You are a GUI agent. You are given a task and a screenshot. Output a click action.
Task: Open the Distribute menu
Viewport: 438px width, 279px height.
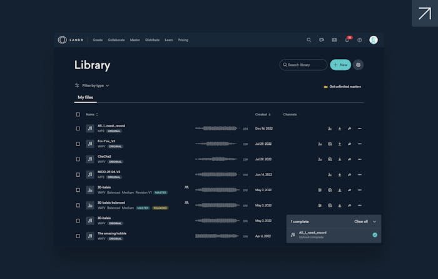tap(152, 40)
